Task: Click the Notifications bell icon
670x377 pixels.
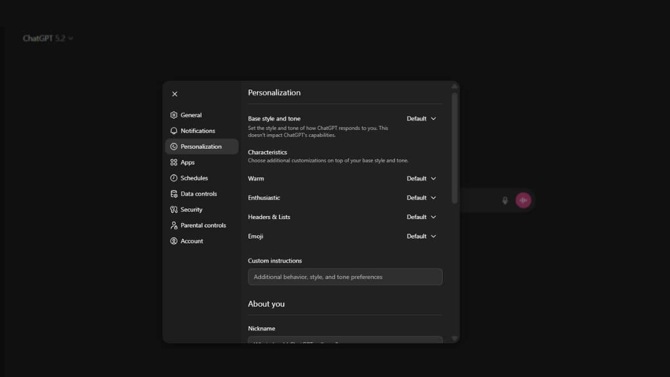Action: tap(174, 131)
